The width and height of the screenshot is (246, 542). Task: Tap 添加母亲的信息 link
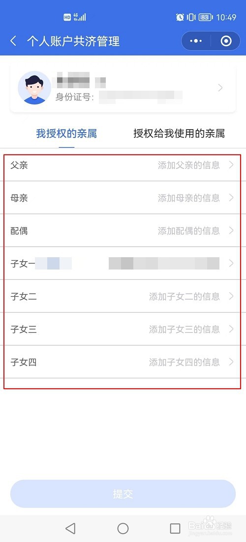pos(189,198)
